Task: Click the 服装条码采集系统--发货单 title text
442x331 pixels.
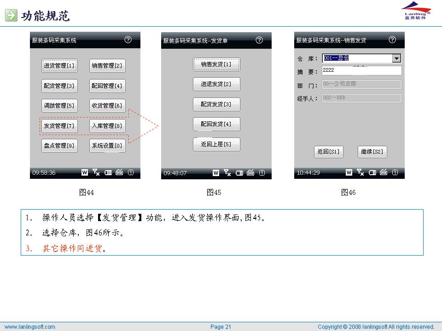Action: 195,40
